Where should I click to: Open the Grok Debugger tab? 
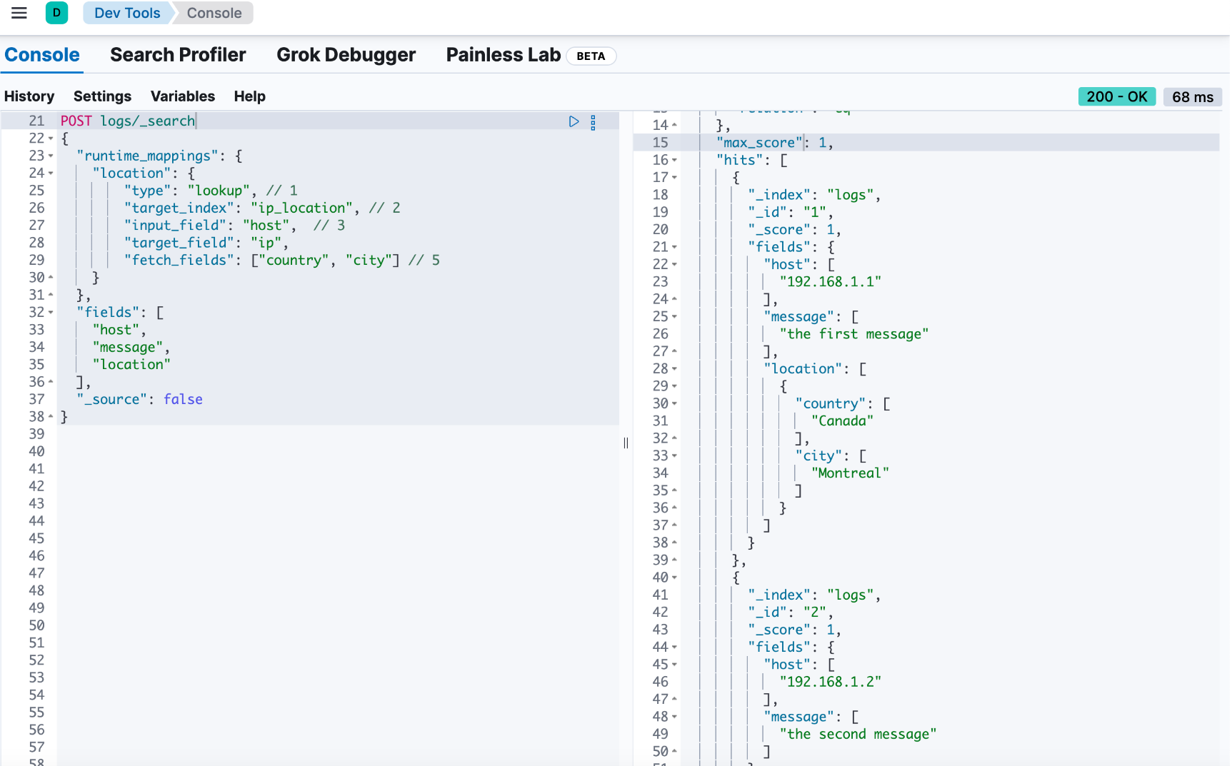click(346, 55)
